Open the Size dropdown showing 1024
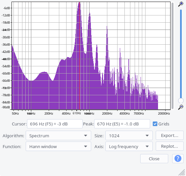The height and width of the screenshot is (176, 186). pos(129,136)
